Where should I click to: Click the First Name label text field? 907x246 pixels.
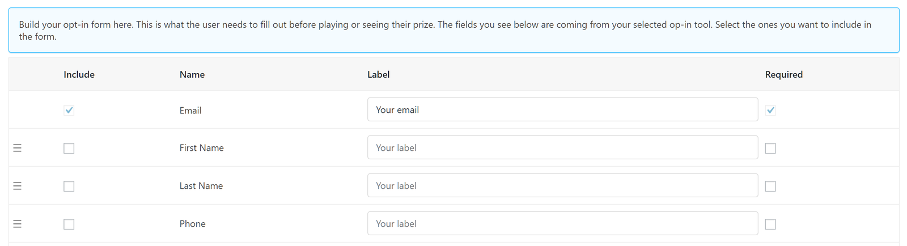click(562, 147)
